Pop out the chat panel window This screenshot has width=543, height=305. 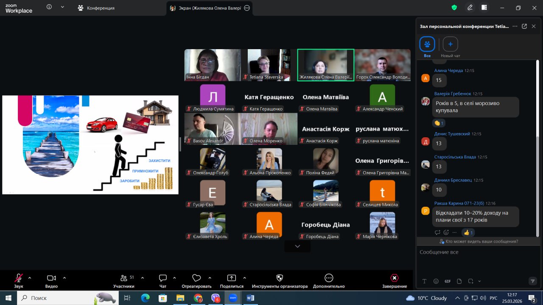(x=524, y=26)
